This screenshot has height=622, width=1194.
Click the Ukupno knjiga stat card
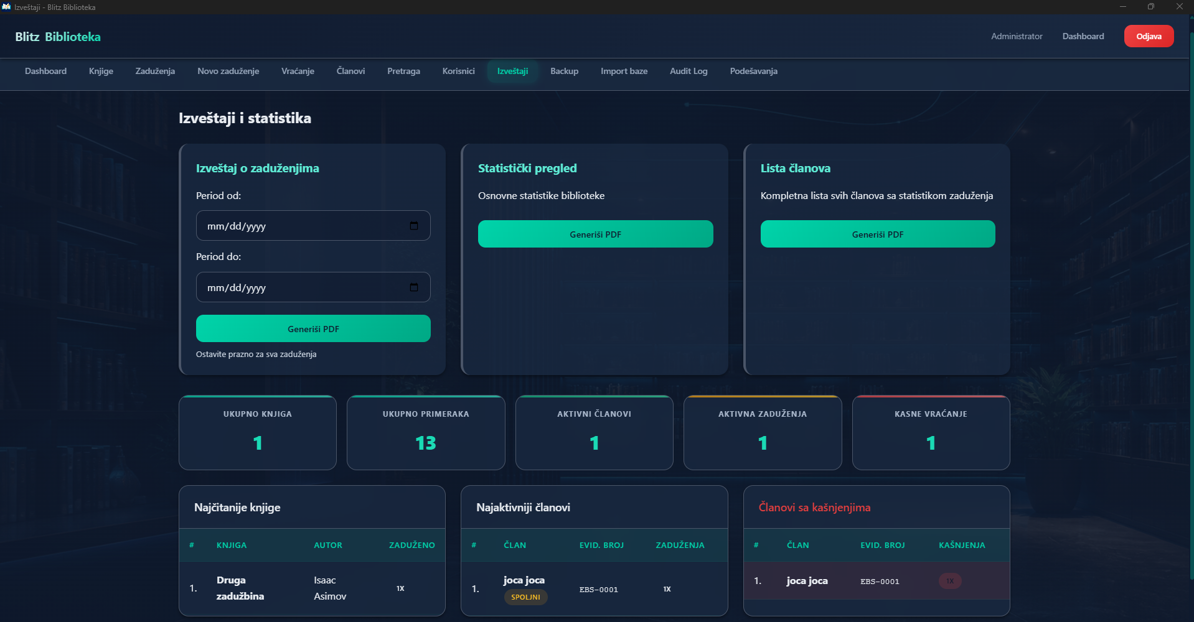(258, 432)
